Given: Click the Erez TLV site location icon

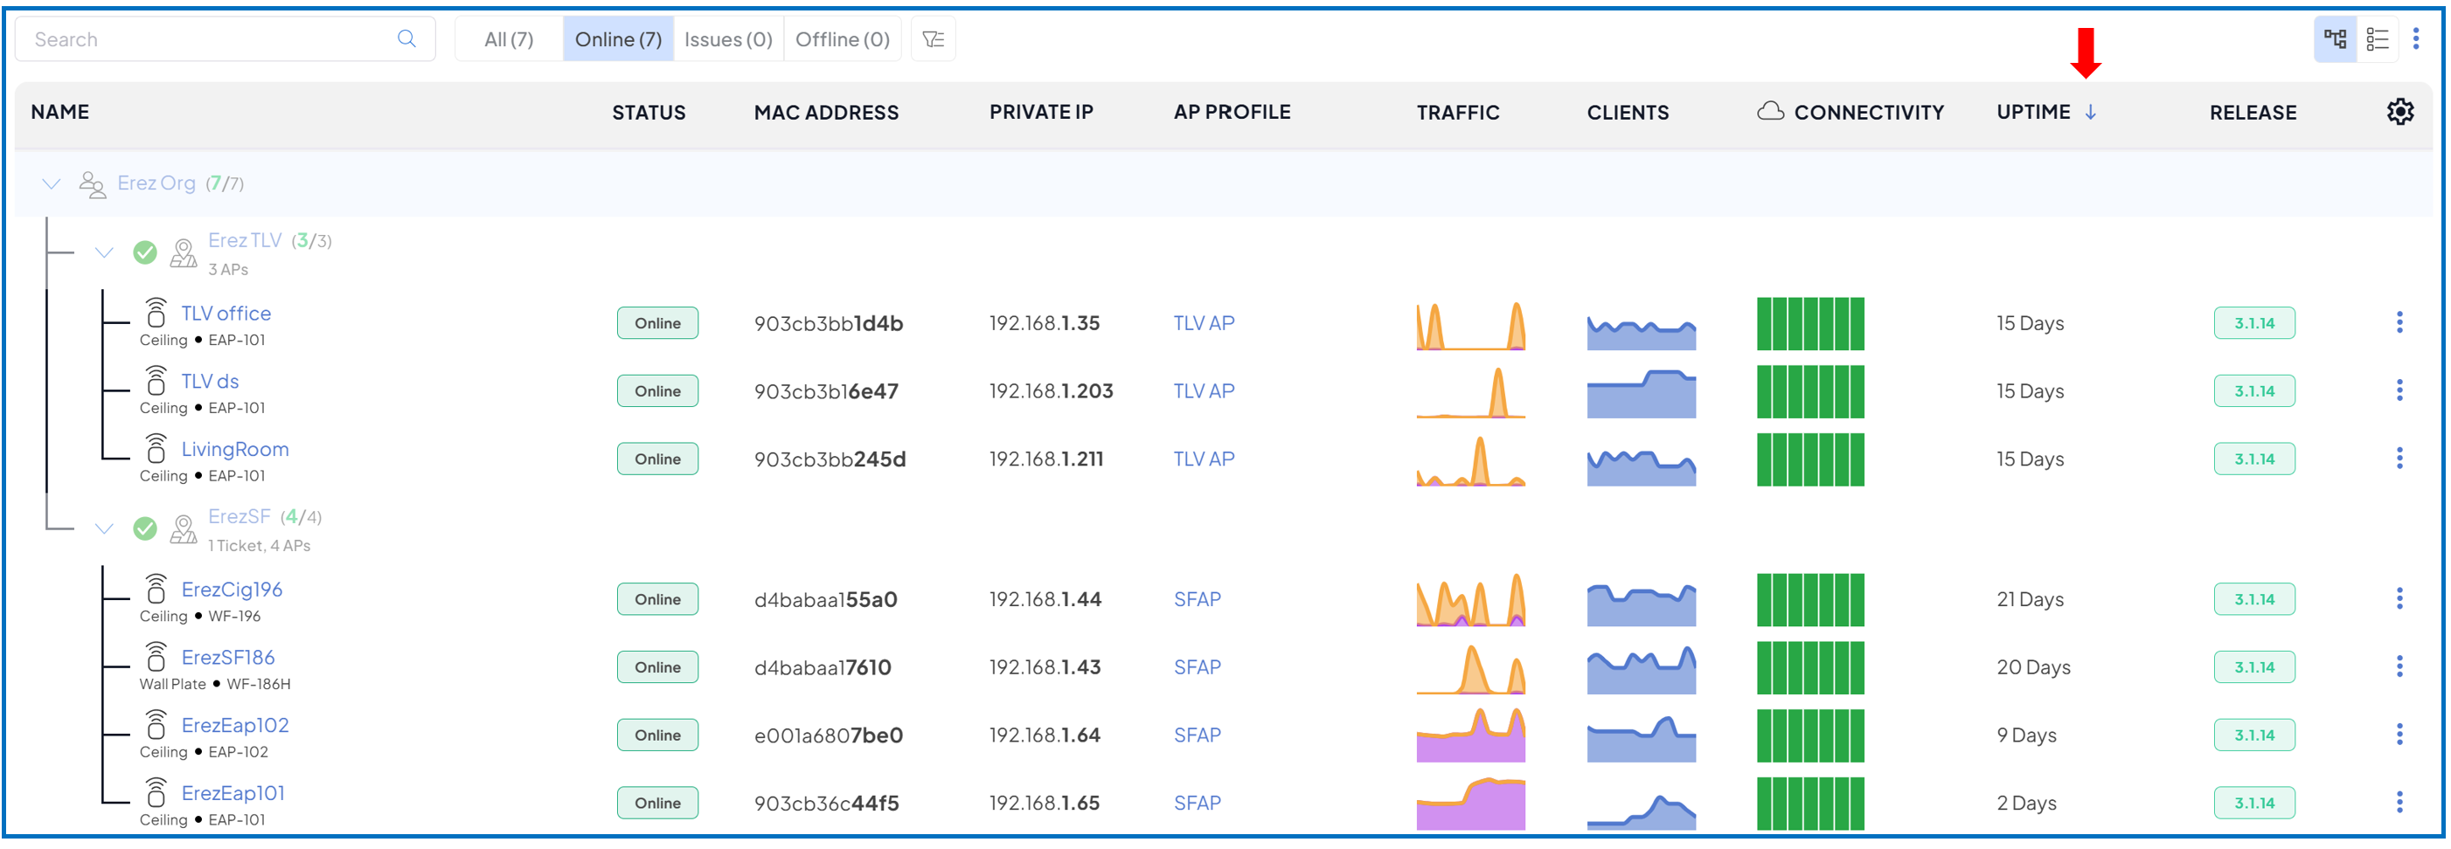Looking at the screenshot, I should [183, 253].
